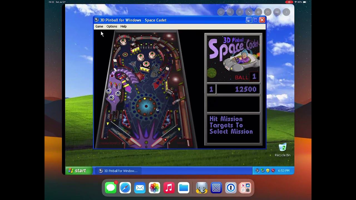Click the overlapping windows icon in emulator toolbar
The image size is (356, 200).
click(x=268, y=12)
